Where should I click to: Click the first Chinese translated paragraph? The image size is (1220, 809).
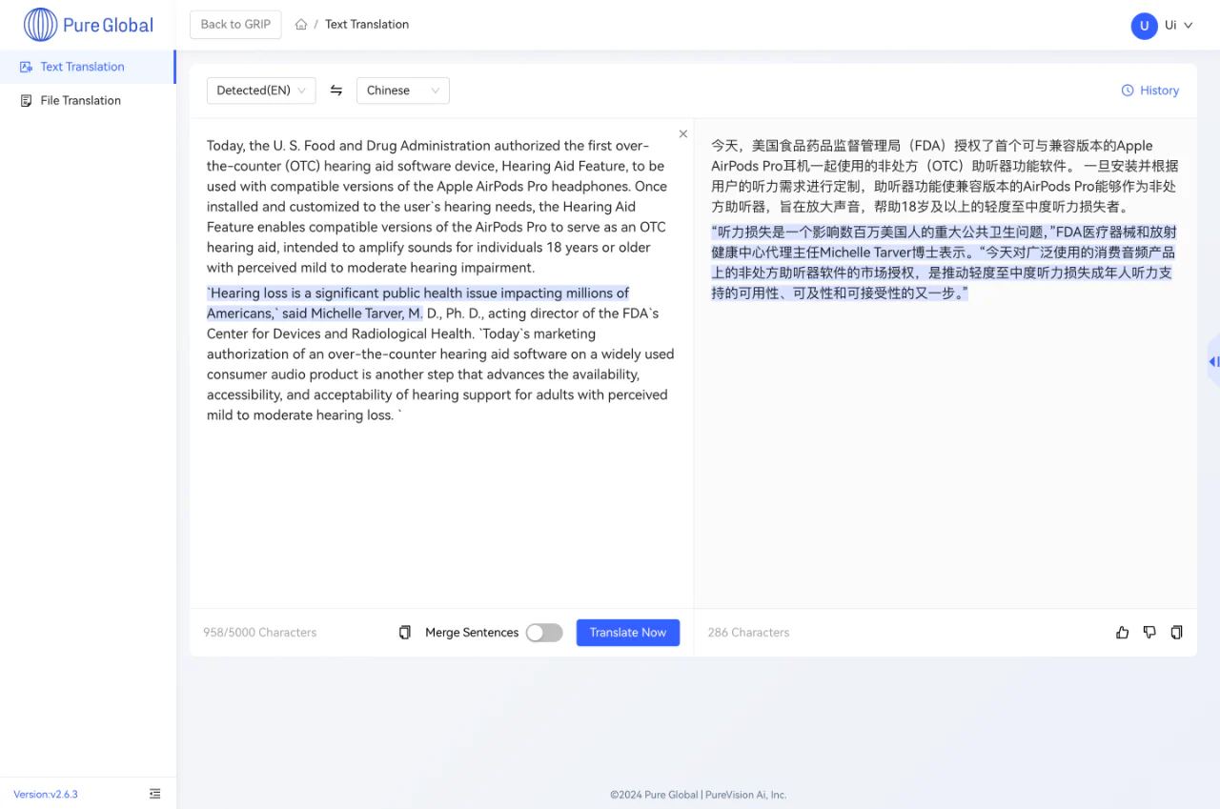pos(944,176)
